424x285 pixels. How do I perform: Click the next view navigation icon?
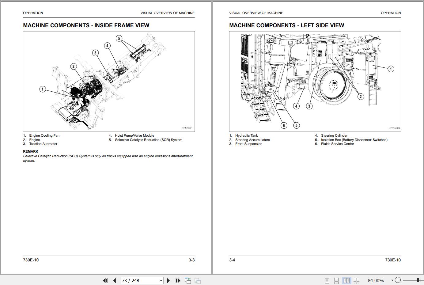tap(198, 280)
